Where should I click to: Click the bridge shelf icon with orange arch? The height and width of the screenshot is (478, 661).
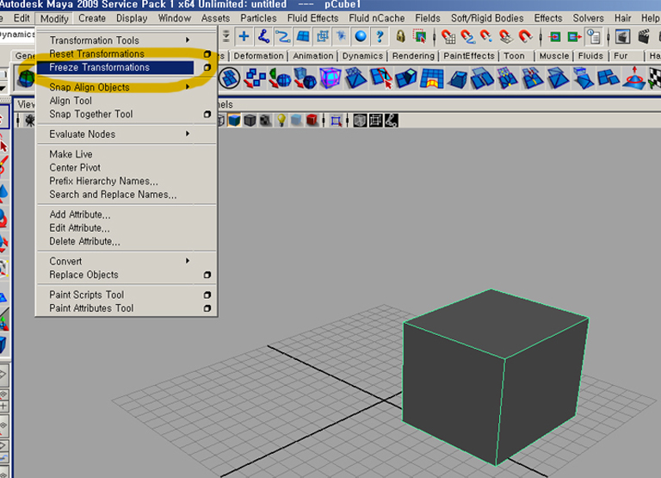(431, 78)
